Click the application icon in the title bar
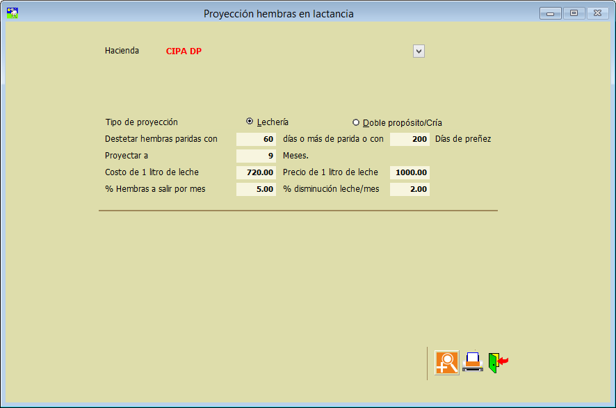This screenshot has height=408, width=616. point(12,13)
